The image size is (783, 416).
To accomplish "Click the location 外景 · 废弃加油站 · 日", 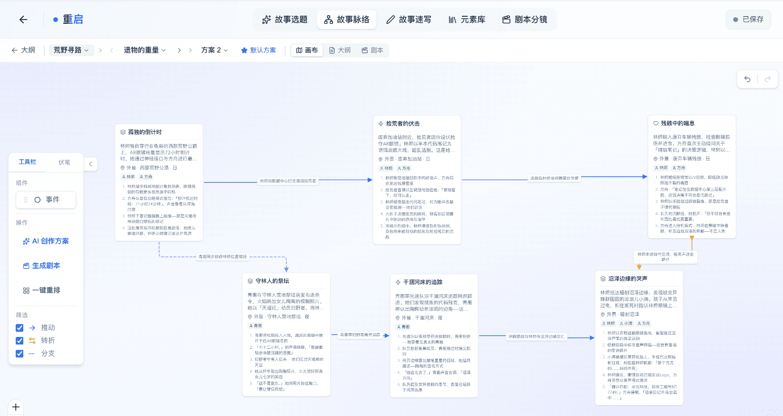I will pyautogui.click(x=404, y=159).
